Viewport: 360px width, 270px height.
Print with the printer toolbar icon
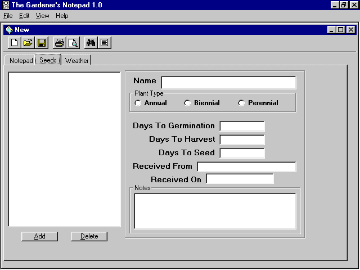(x=59, y=43)
